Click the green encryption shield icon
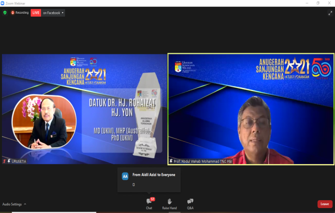 point(5,13)
